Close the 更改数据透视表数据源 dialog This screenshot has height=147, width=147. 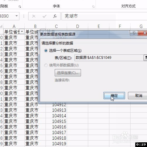tap(143, 33)
